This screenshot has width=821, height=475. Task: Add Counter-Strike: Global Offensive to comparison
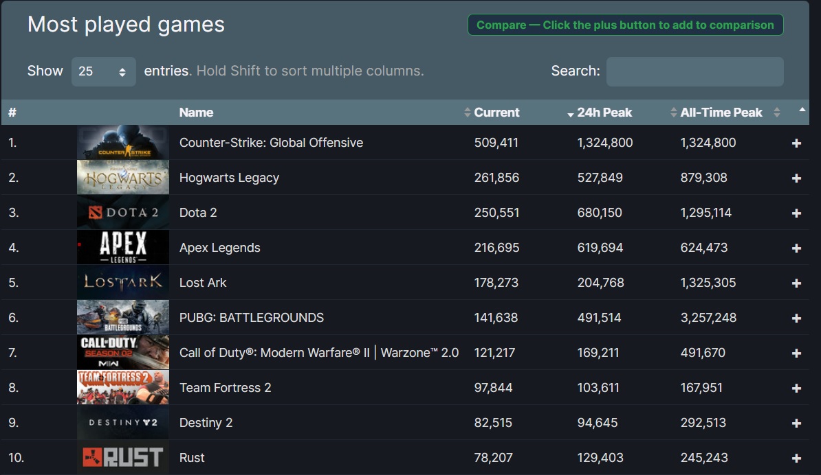(796, 143)
